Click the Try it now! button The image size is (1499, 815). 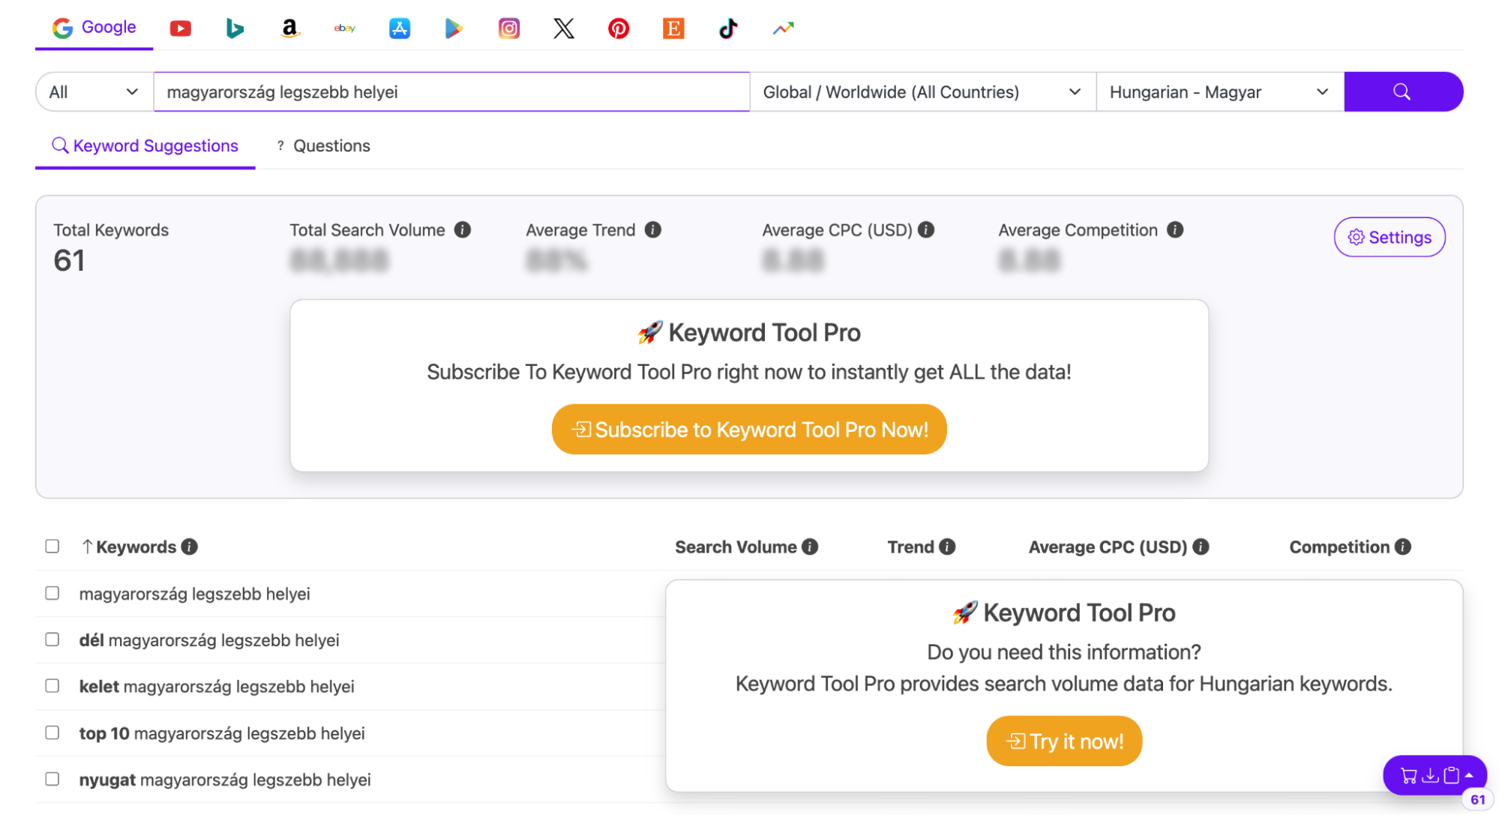1064,741
